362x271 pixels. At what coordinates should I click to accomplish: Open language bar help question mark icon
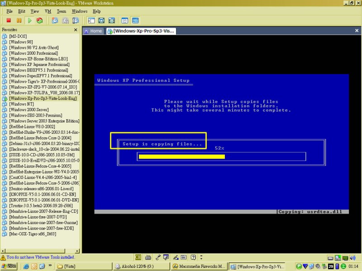193,257
